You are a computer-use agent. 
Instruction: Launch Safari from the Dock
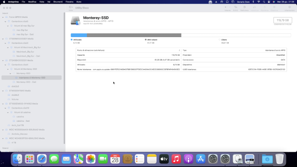coord(42,159)
